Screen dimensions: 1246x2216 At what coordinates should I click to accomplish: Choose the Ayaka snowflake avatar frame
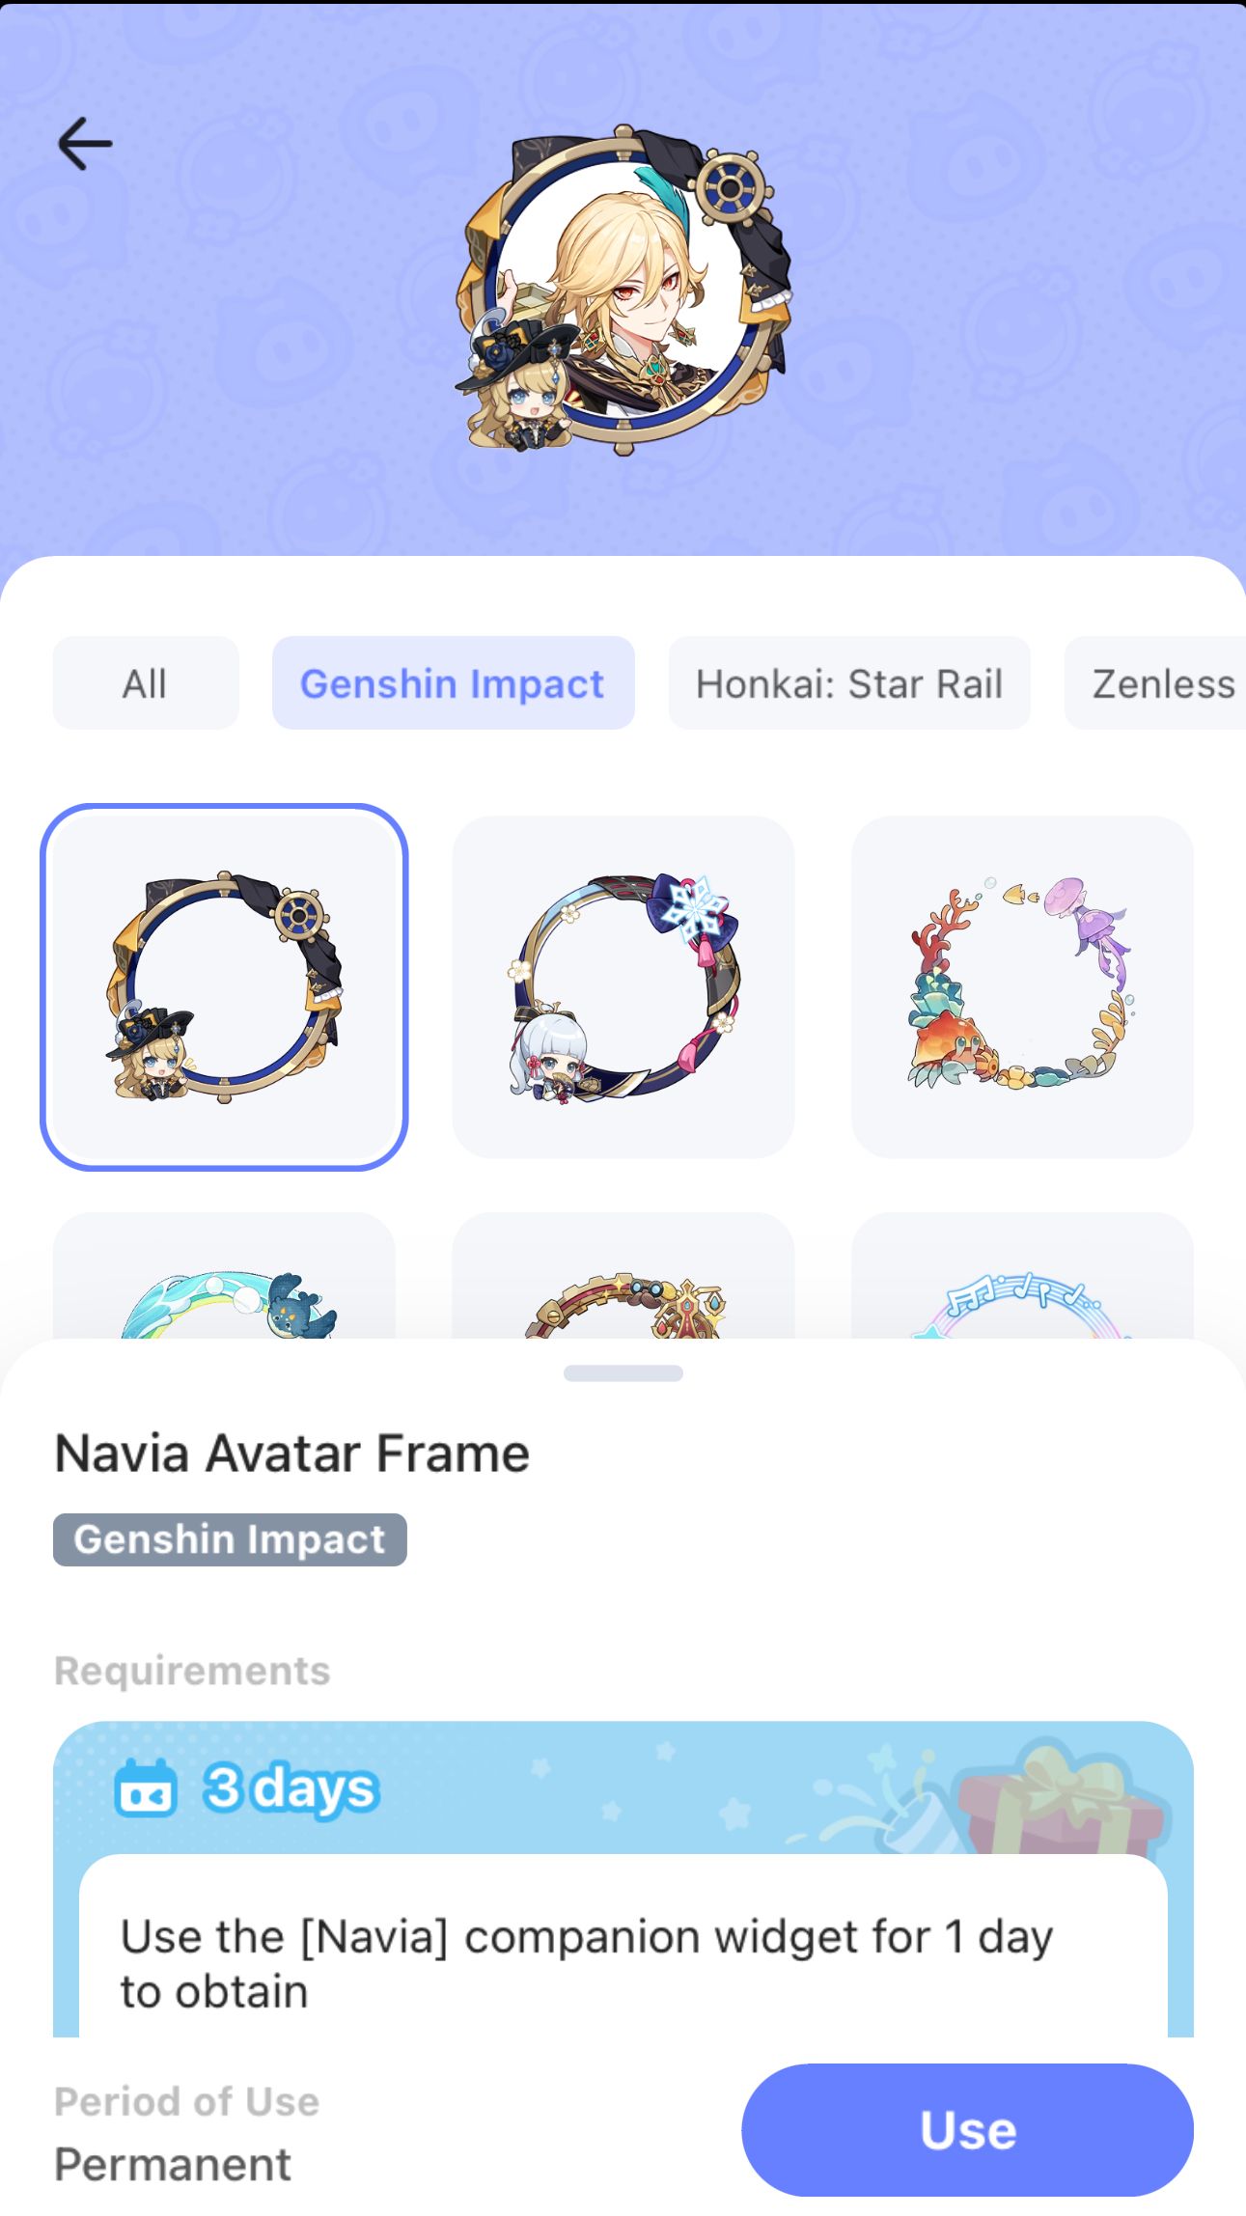coord(623,986)
